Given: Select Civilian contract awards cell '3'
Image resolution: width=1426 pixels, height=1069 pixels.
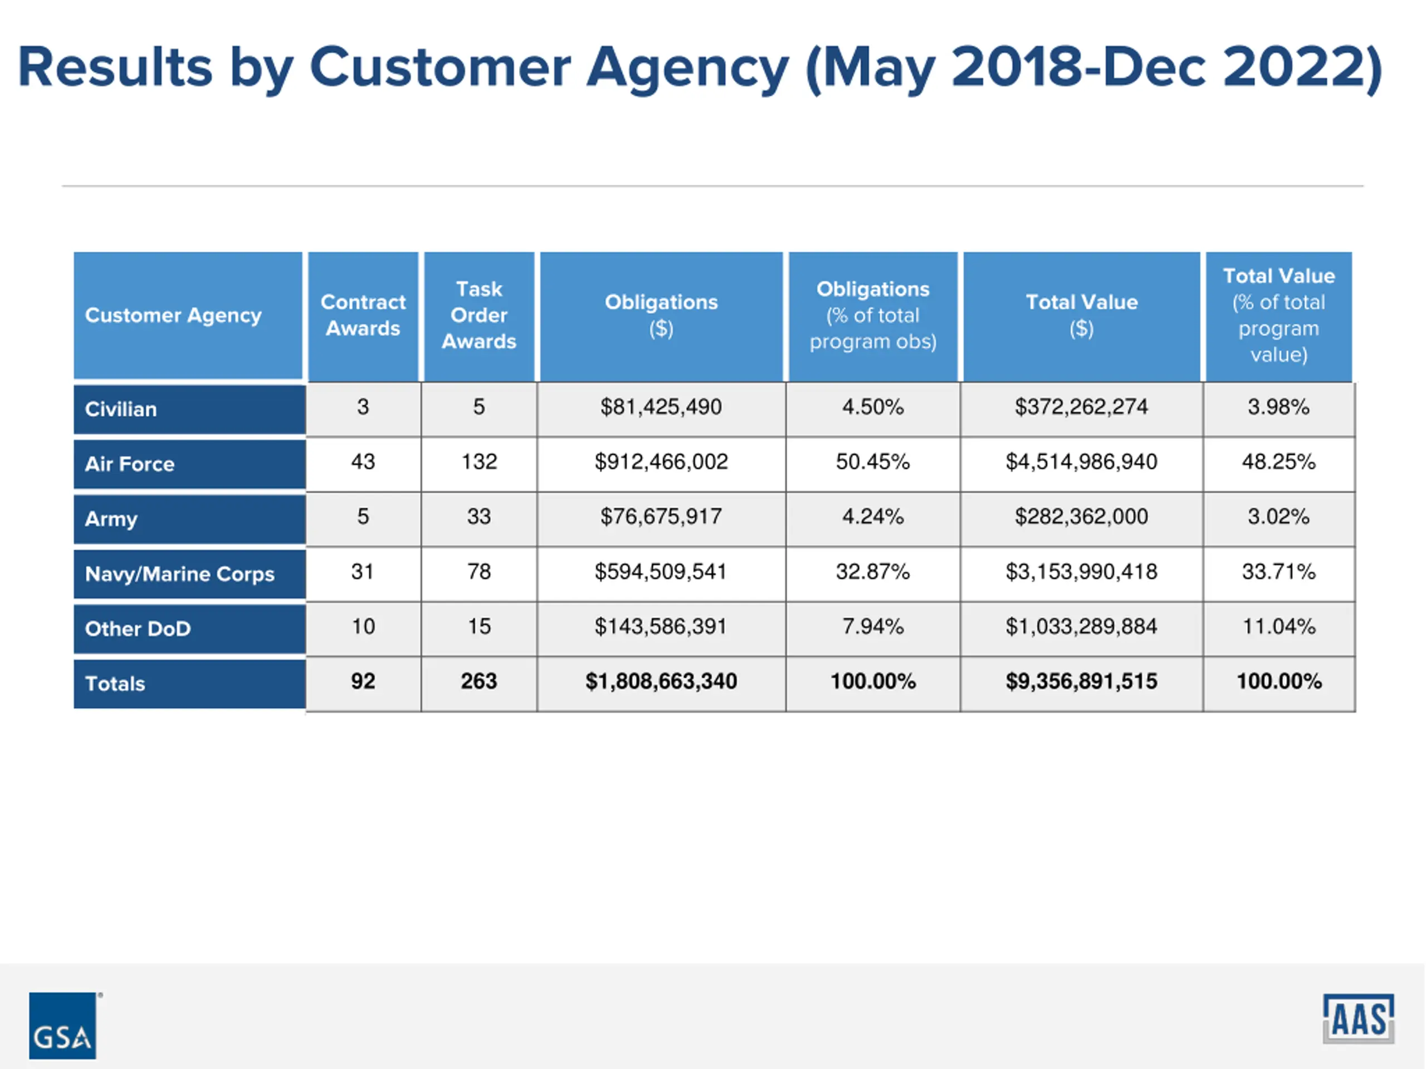Looking at the screenshot, I should click(364, 409).
